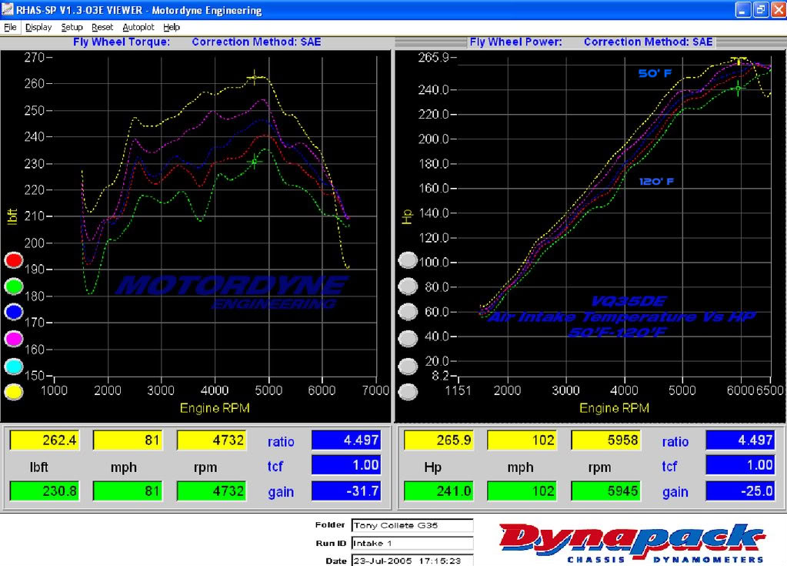This screenshot has height=566, width=787.
Task: Click the green power cursor marker
Action: pos(738,89)
